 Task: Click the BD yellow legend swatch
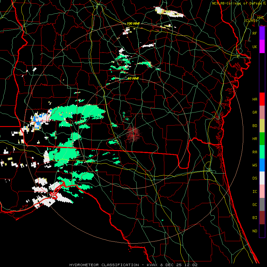tap(262, 126)
